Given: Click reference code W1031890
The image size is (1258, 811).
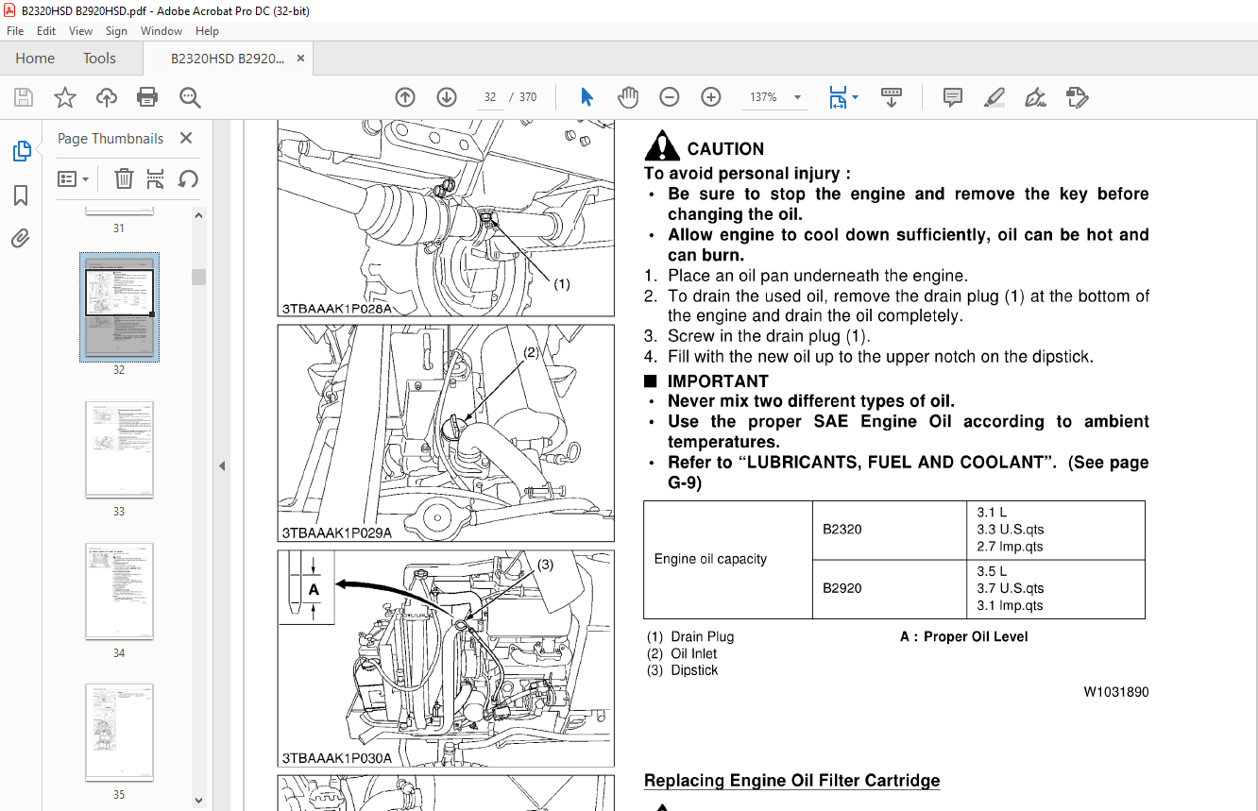Looking at the screenshot, I should (1116, 692).
